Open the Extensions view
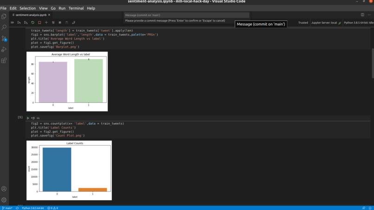 coord(4,61)
